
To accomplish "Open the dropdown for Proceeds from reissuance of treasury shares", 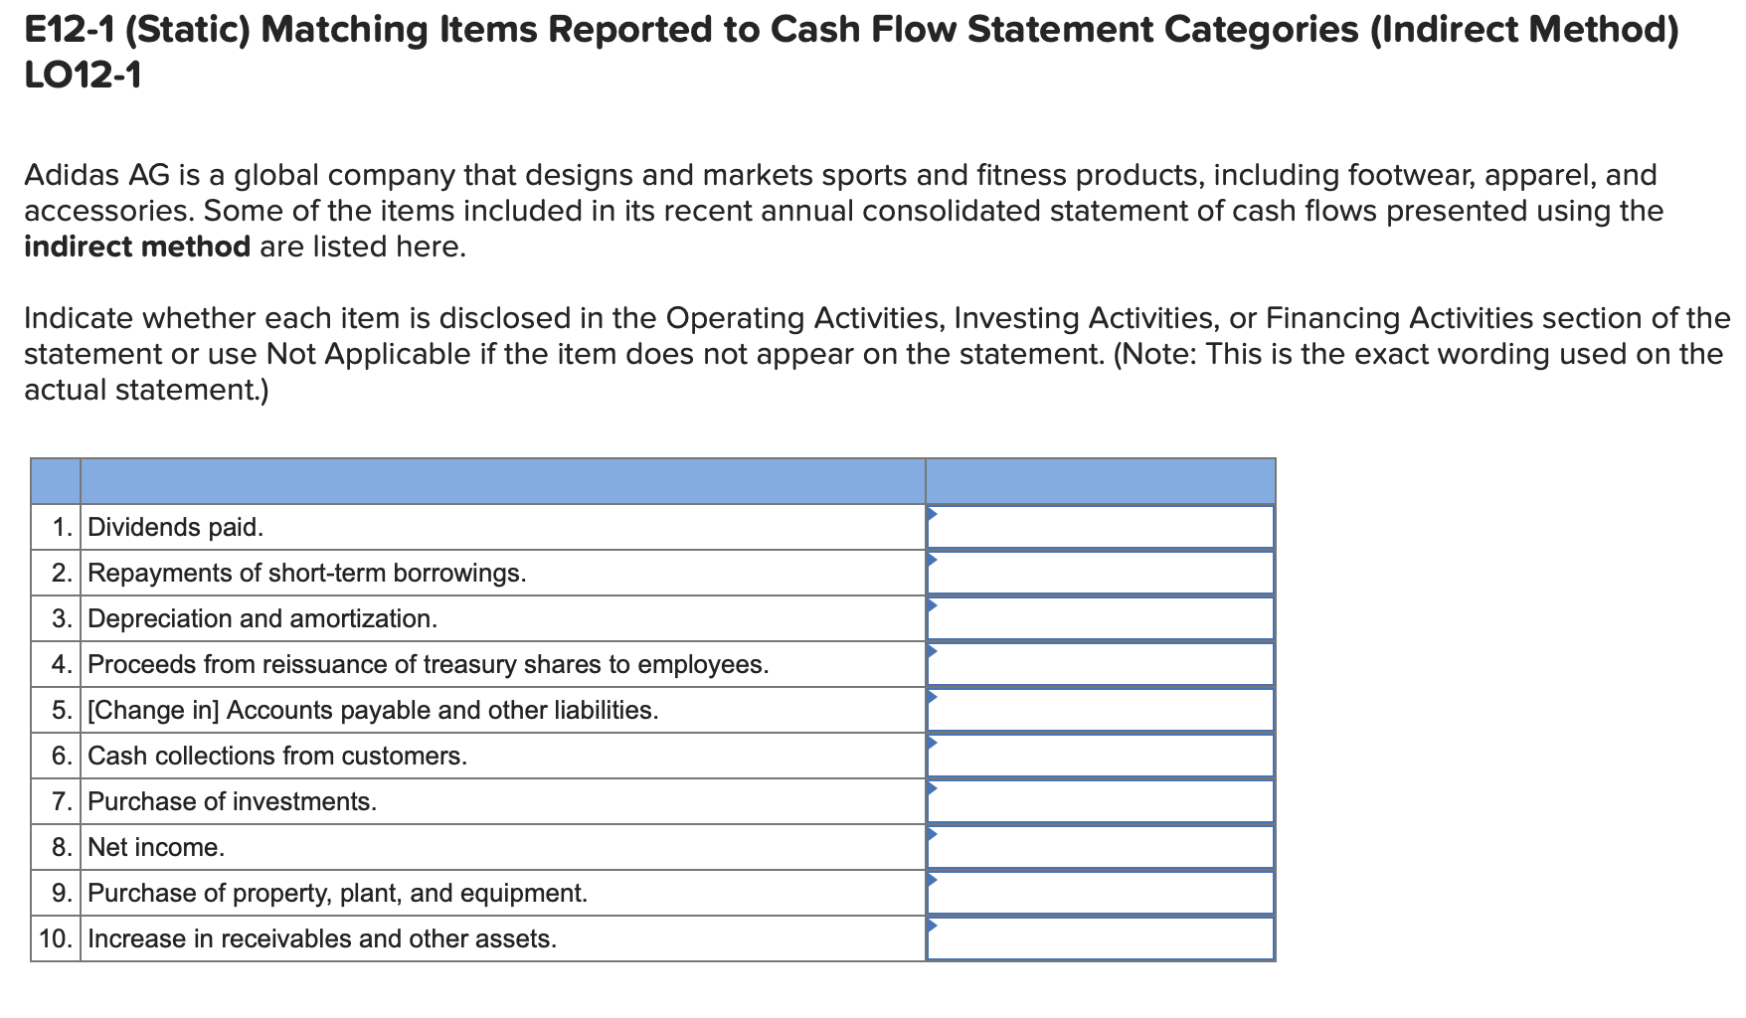I will click(1099, 663).
